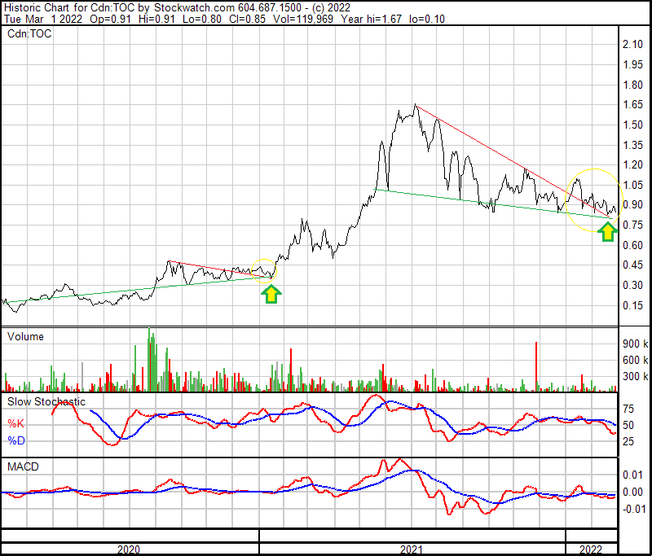Click the 0.15 price axis label
This screenshot has height=556, width=652.
(632, 305)
